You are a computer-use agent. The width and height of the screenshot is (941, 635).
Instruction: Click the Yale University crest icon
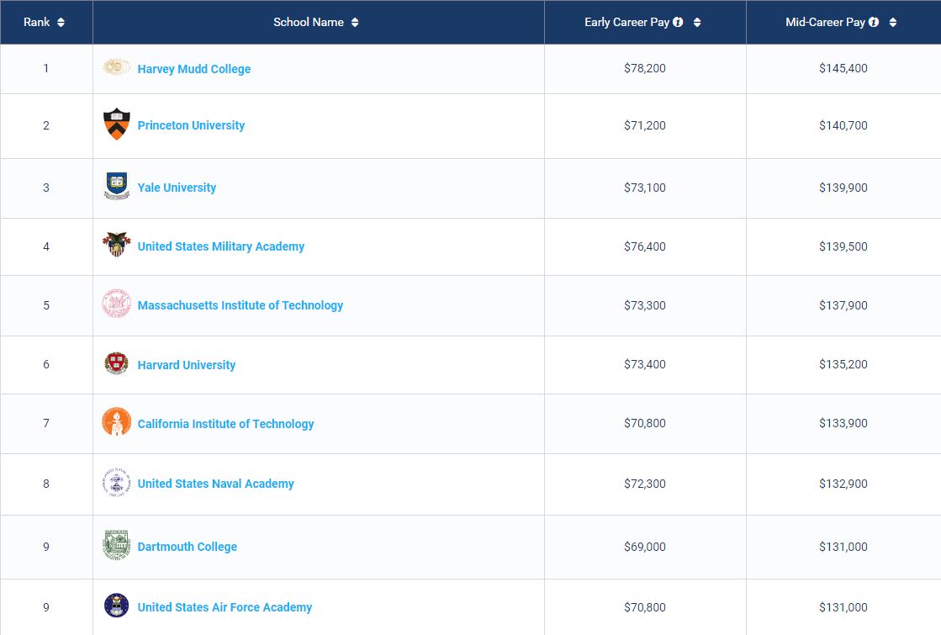(x=116, y=186)
